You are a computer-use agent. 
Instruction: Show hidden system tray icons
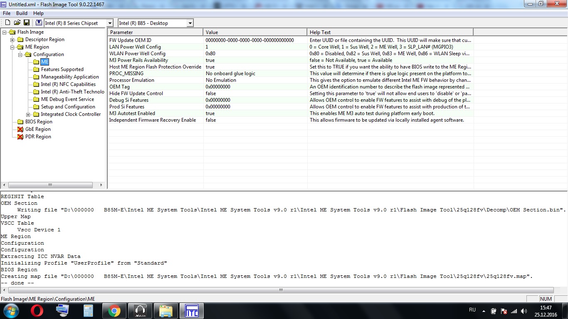[x=484, y=311]
